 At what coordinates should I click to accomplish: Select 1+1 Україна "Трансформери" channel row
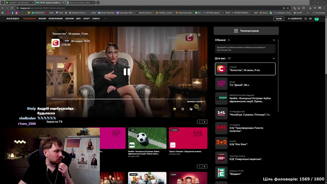(245, 128)
